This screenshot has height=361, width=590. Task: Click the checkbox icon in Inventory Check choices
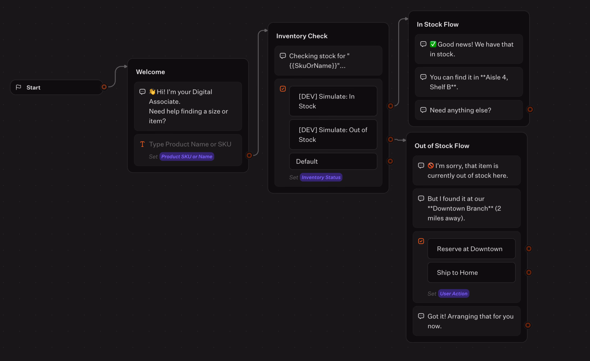pos(283,89)
